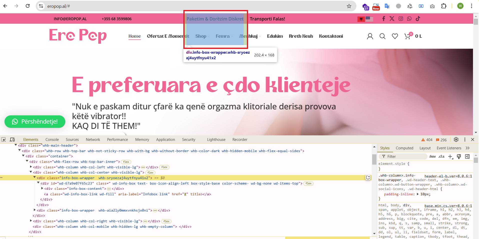
Task: Toggle the device toolbar icon
Action: 12,139
